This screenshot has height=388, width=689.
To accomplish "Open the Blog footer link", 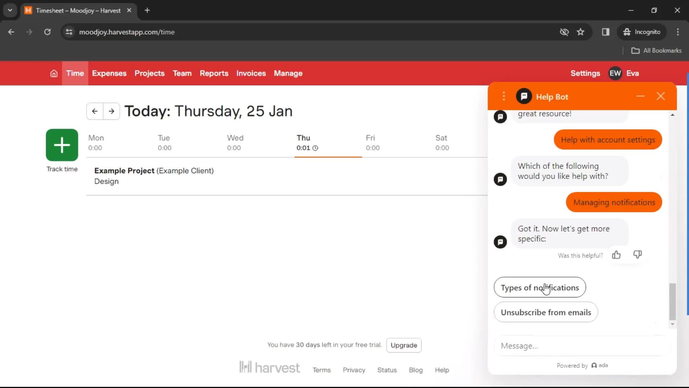I will [x=416, y=370].
